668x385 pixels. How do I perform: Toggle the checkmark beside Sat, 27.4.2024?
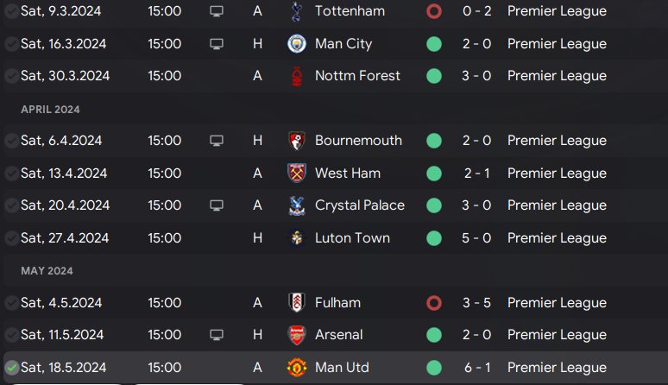(11, 238)
